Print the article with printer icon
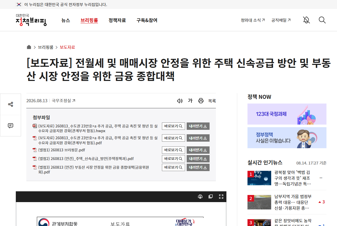337x226 pixels. 201,101
